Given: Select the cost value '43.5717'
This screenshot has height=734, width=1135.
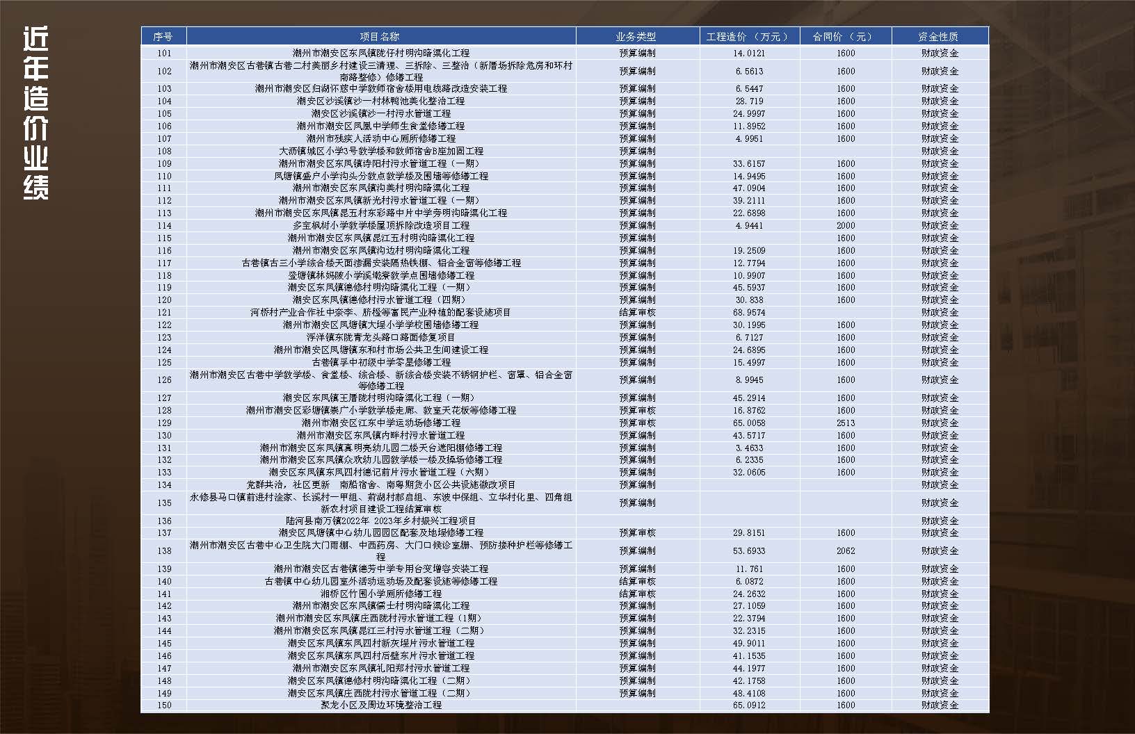Looking at the screenshot, I should [749, 435].
